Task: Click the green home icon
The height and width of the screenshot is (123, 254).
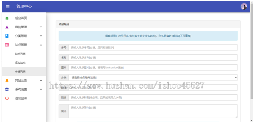Action: point(7,18)
